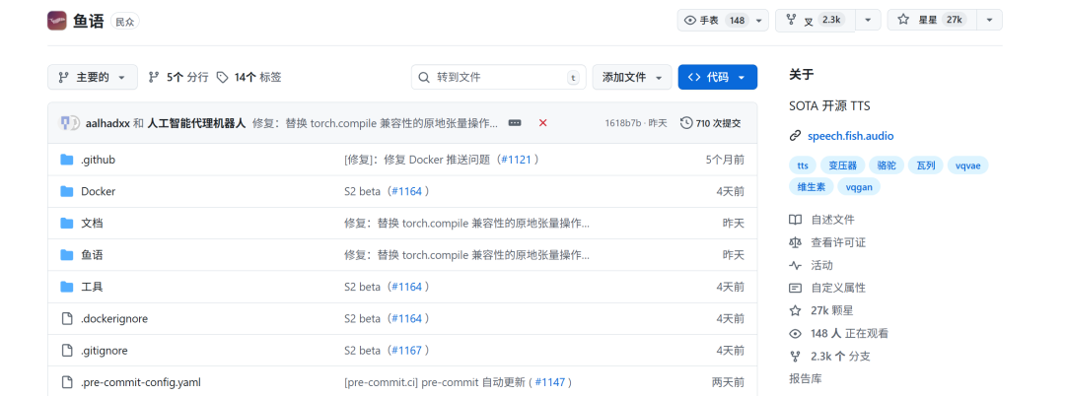
Task: Click the .github folder icon
Action: pyautogui.click(x=67, y=160)
